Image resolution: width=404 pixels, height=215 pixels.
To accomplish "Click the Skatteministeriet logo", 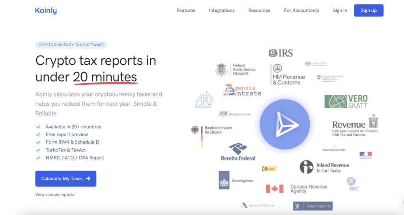I will click(334, 149).
